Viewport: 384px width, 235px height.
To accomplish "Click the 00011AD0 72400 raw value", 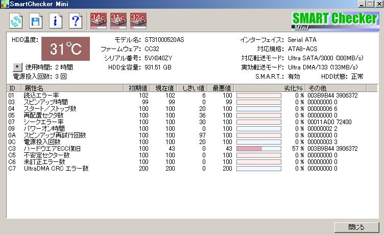I will pos(329,122).
